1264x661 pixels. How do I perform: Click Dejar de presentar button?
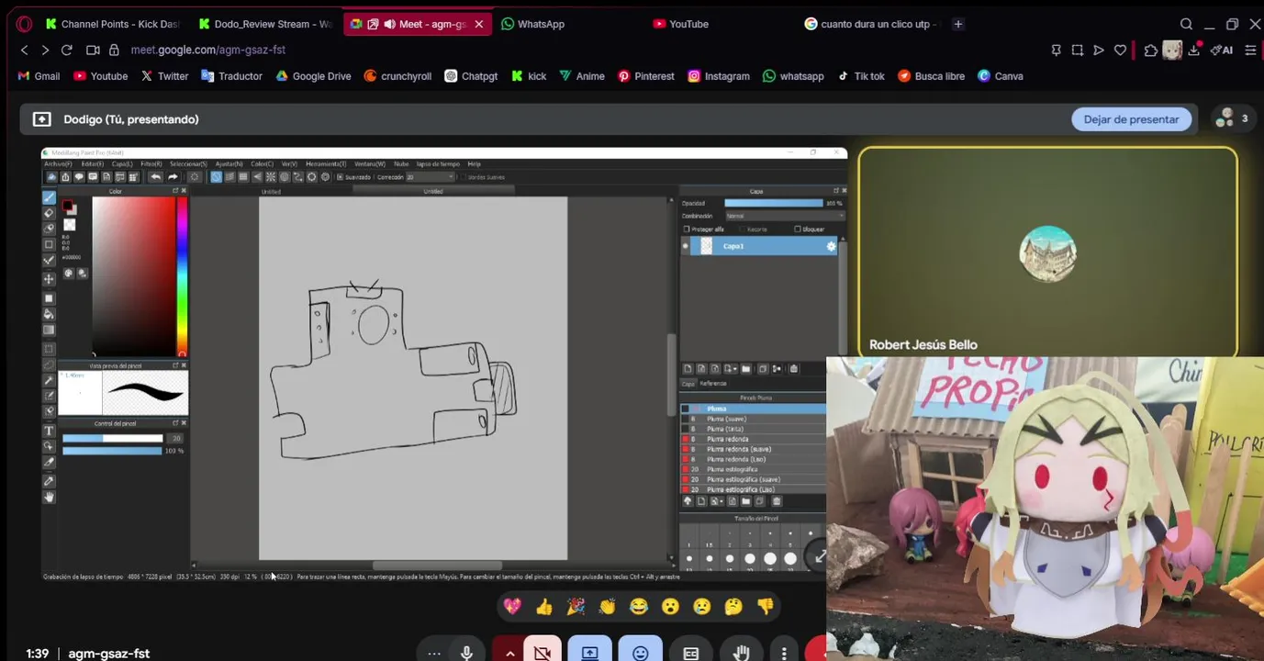coord(1131,119)
